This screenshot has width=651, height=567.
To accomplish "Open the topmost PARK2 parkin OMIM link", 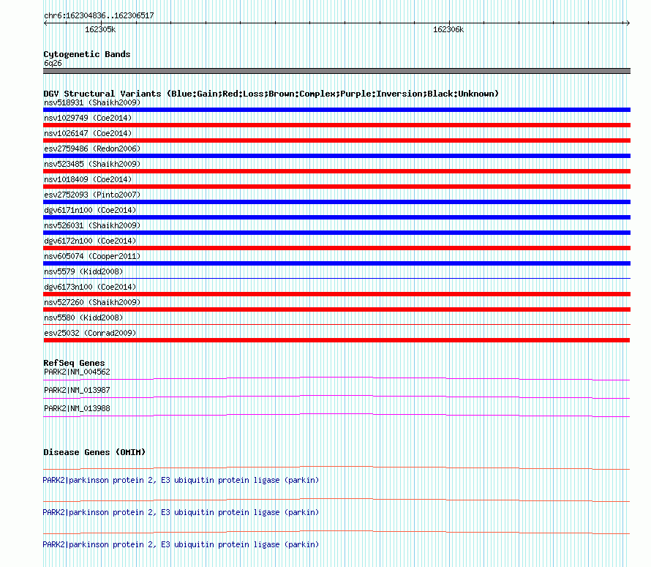I will [x=181, y=480].
